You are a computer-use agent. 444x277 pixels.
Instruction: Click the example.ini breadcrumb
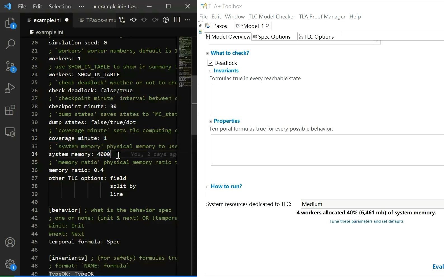(46, 32)
